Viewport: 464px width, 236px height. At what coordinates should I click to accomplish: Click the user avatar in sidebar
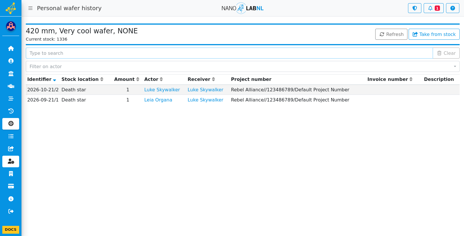click(11, 26)
